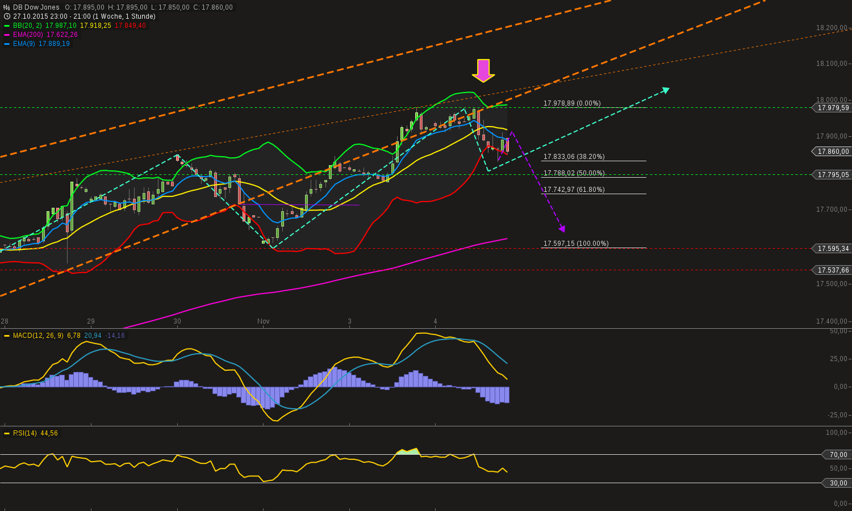Click the price tag 17.795,05 on the axis
The height and width of the screenshot is (511, 852).
[x=833, y=175]
